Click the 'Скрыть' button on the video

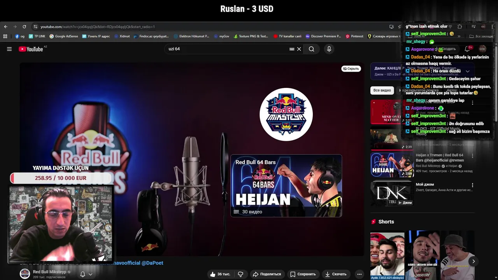click(351, 68)
